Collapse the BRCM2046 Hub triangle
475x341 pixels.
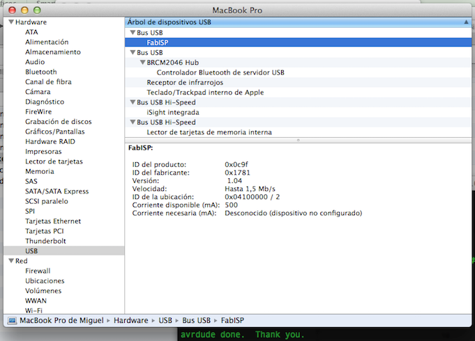pos(143,62)
